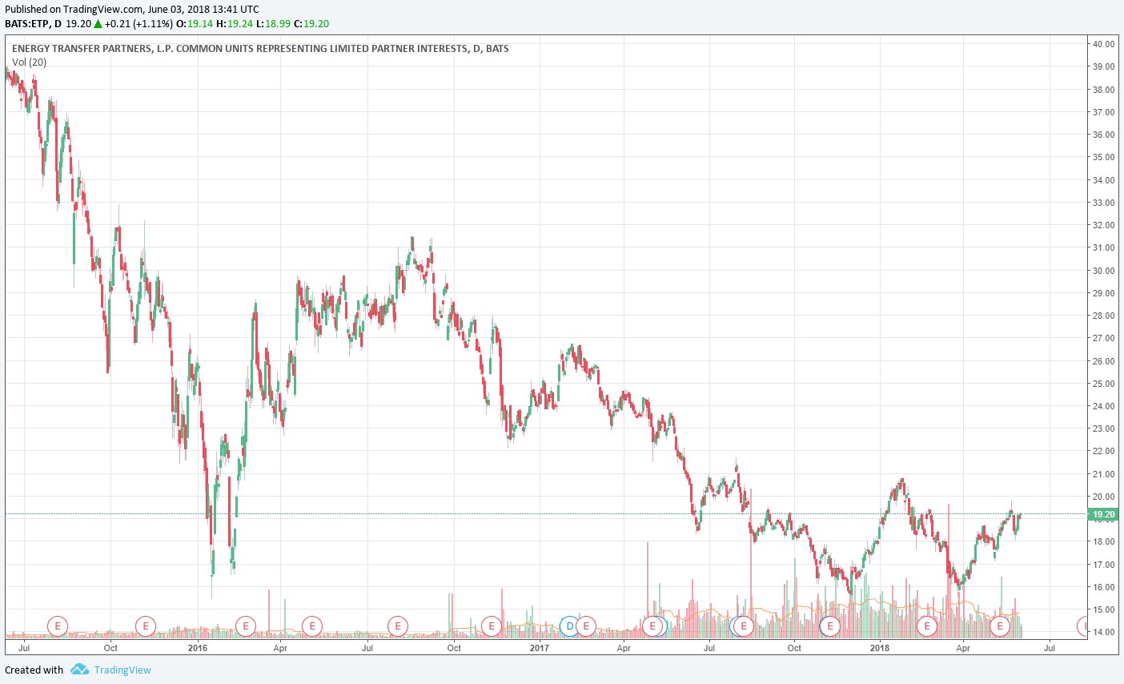The image size is (1124, 684).
Task: Click the 25.00 price axis label
Action: (1104, 384)
